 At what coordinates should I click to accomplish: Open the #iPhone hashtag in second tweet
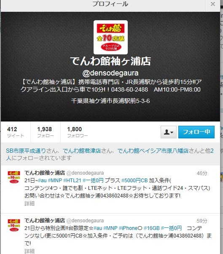point(130,228)
